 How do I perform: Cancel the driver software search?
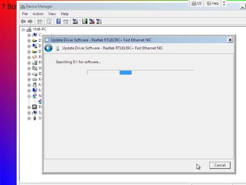[220, 165]
